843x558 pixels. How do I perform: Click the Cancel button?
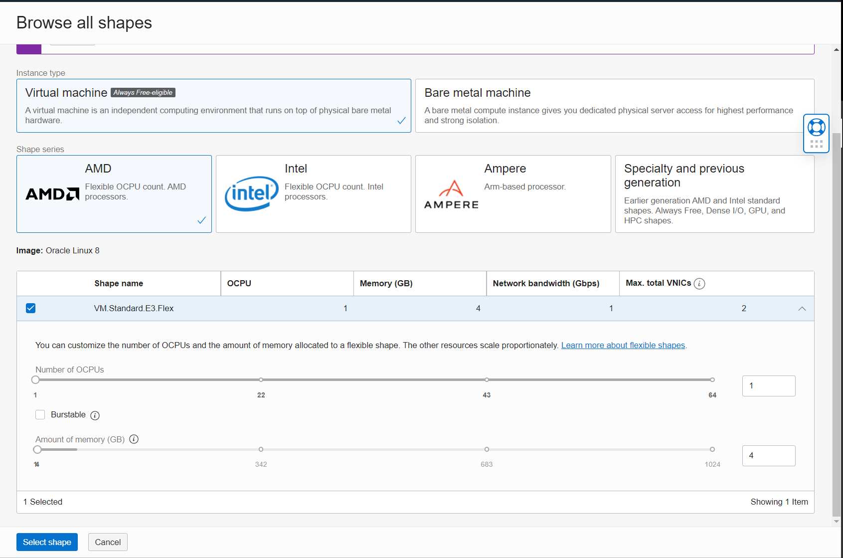pos(108,542)
